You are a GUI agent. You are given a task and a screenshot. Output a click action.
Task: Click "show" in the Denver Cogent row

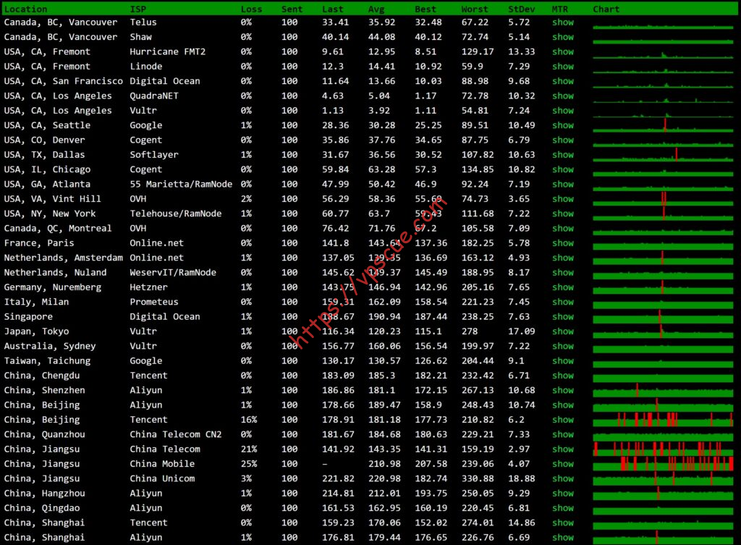pos(563,140)
